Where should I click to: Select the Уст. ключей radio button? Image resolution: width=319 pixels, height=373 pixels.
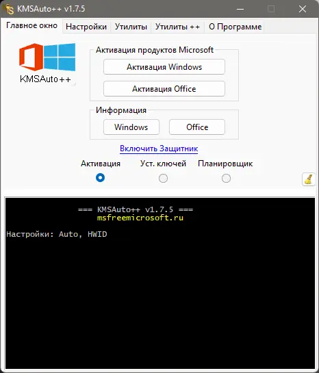point(163,178)
